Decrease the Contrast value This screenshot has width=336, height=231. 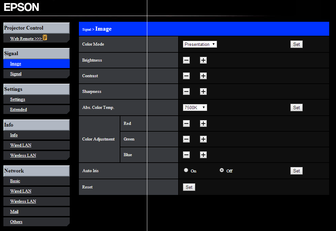[186, 76]
